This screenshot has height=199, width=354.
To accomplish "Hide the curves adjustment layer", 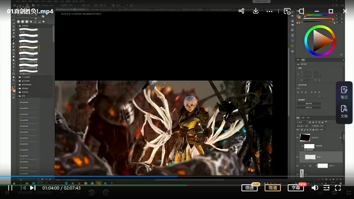I will 297,166.
